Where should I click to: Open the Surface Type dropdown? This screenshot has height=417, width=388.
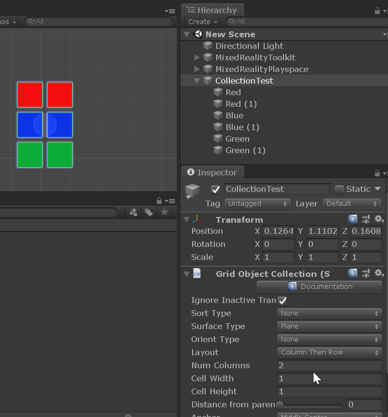click(x=329, y=326)
